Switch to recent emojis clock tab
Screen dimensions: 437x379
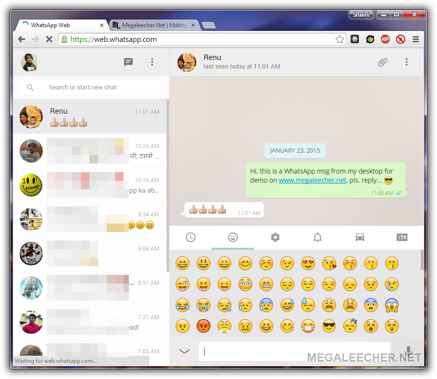[191, 237]
